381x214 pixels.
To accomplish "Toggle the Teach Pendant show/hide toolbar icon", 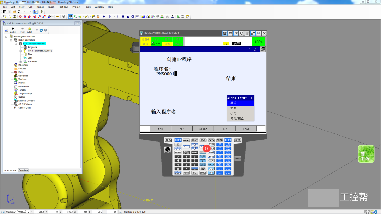I will coord(71,17).
